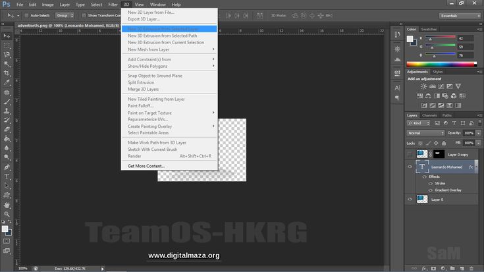Open the File menu

[x=20, y=5]
